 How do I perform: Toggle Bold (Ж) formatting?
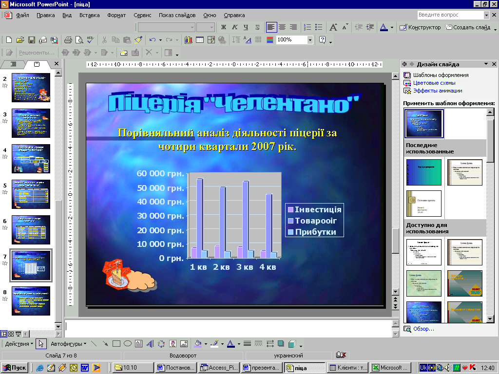coord(223,27)
